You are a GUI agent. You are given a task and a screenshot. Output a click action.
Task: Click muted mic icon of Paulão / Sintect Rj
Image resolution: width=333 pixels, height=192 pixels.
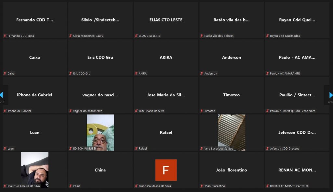[x=267, y=111]
